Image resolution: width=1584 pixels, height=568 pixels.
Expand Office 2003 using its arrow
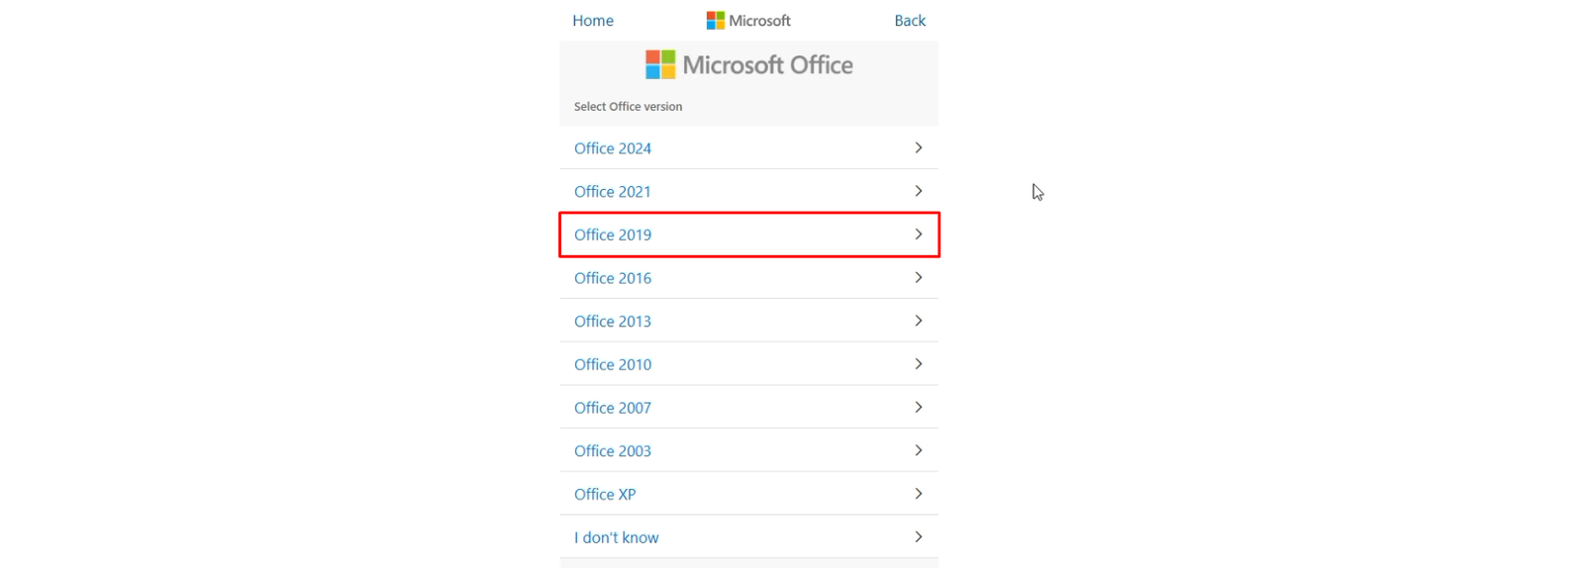click(919, 450)
